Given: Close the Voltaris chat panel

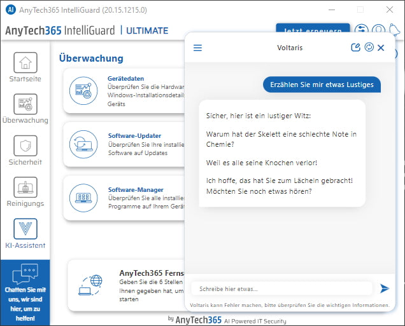Looking at the screenshot, I should [x=381, y=48].
